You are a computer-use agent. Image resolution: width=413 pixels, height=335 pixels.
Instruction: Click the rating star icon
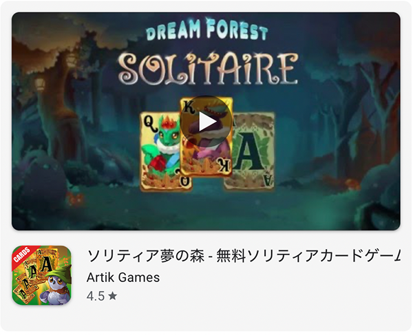[x=112, y=296]
